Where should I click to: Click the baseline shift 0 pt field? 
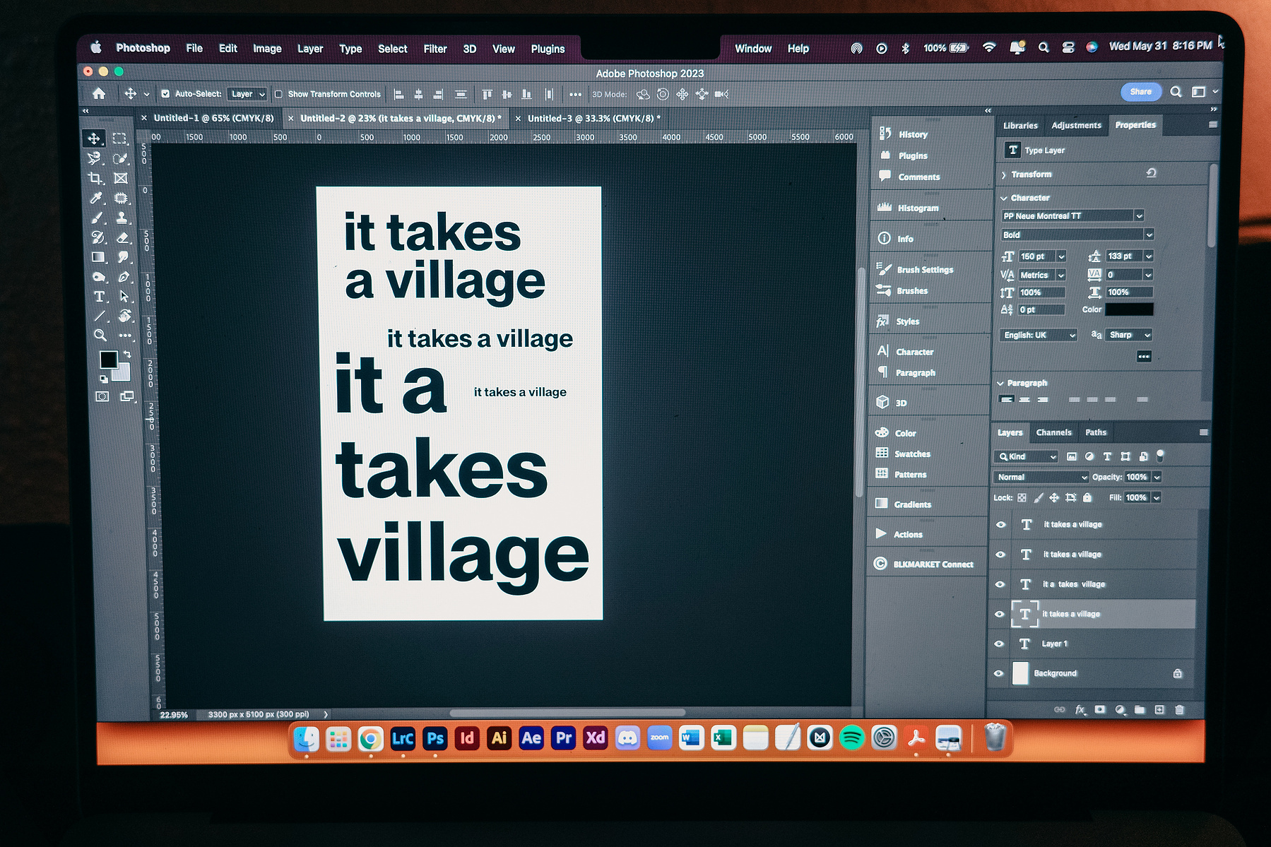click(1041, 309)
